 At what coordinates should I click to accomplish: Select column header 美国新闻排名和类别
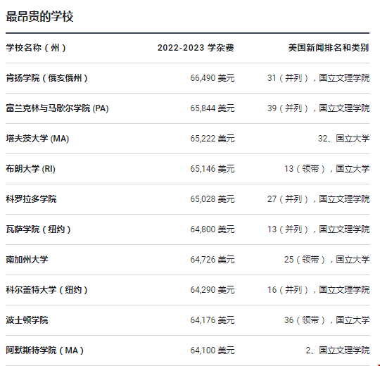[329, 48]
